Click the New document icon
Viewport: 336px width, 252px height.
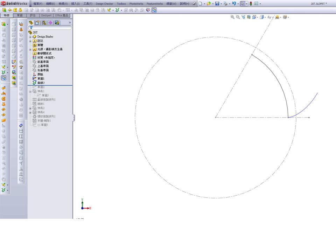tap(200, 3)
